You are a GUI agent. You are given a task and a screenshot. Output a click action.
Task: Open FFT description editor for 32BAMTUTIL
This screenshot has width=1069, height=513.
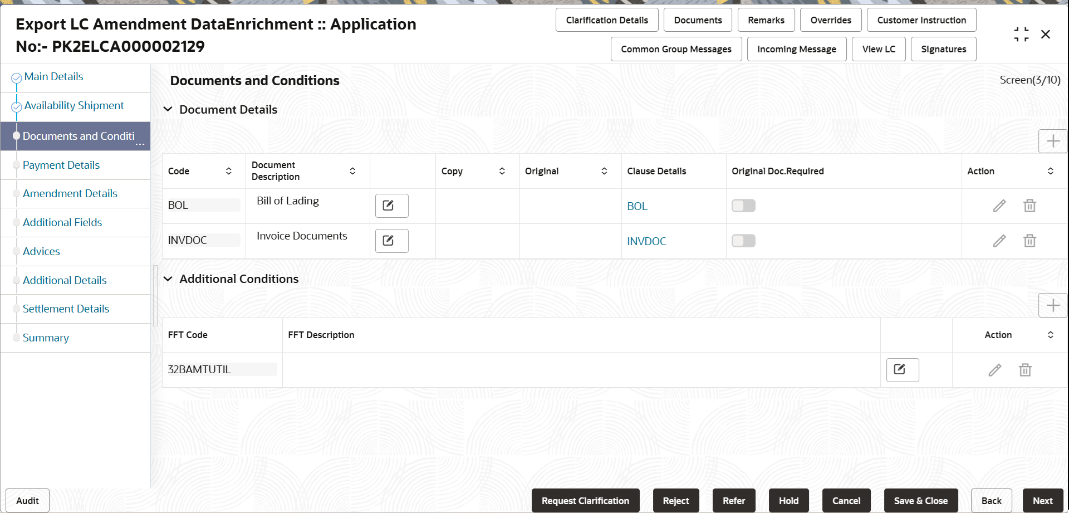tap(903, 370)
